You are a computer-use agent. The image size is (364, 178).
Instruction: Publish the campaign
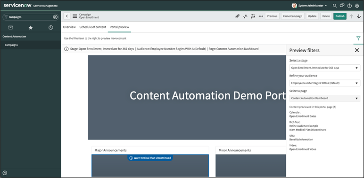point(340,16)
